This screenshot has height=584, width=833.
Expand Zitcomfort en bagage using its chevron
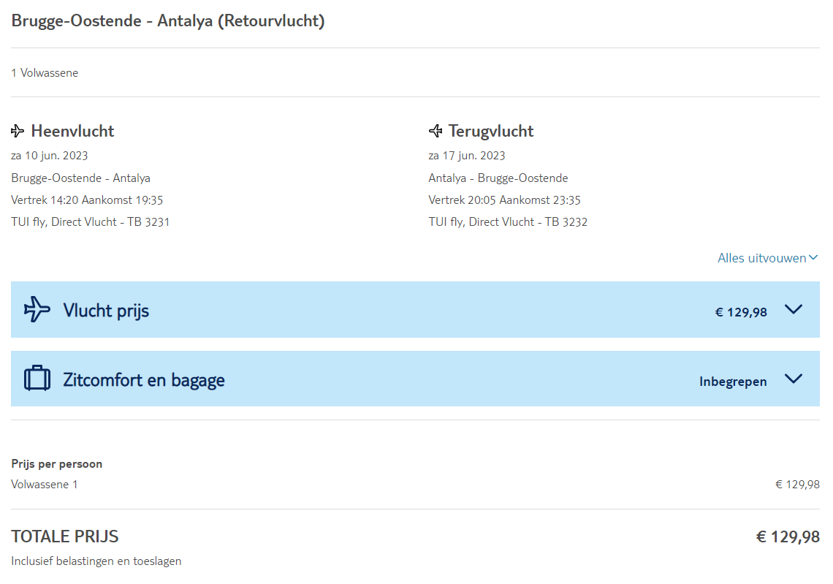coord(793,379)
